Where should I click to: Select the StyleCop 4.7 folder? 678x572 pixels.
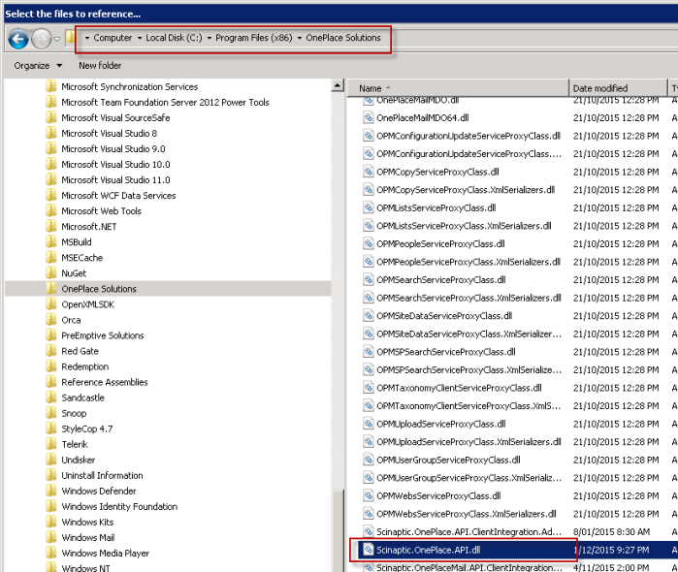coord(87,429)
